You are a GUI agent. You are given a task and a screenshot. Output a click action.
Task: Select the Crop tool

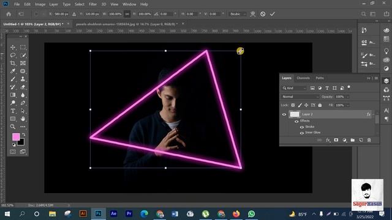click(x=13, y=63)
